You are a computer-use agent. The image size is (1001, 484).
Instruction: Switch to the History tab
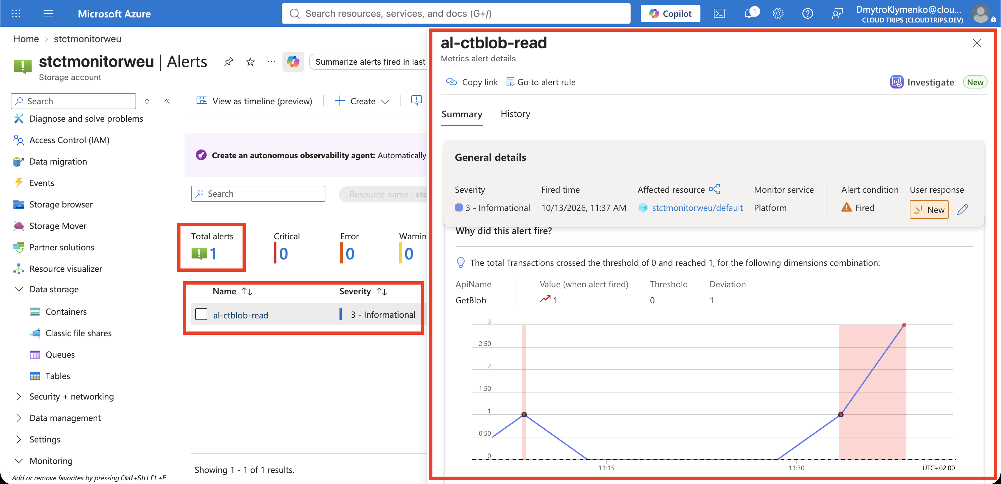coord(515,114)
